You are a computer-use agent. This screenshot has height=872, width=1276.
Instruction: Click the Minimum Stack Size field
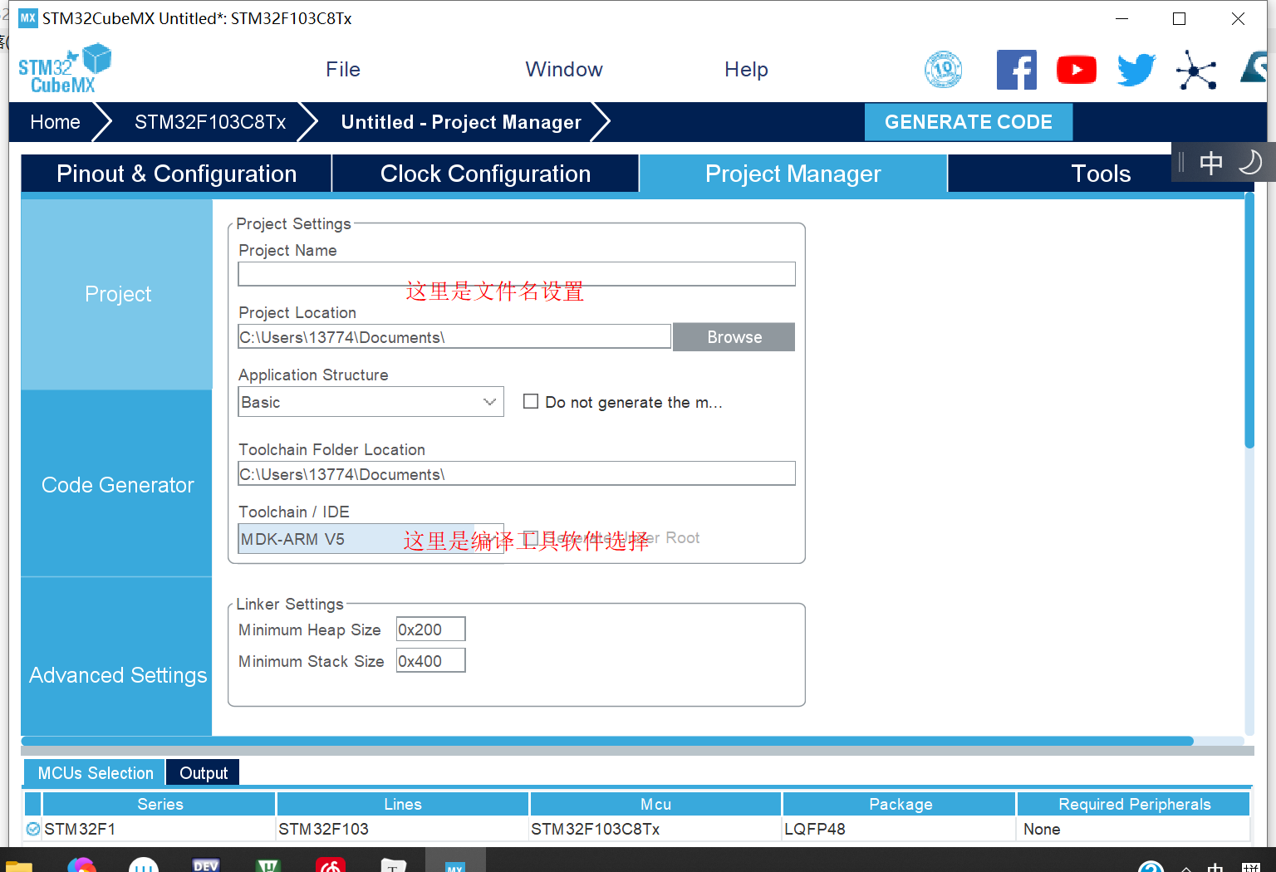(x=430, y=661)
